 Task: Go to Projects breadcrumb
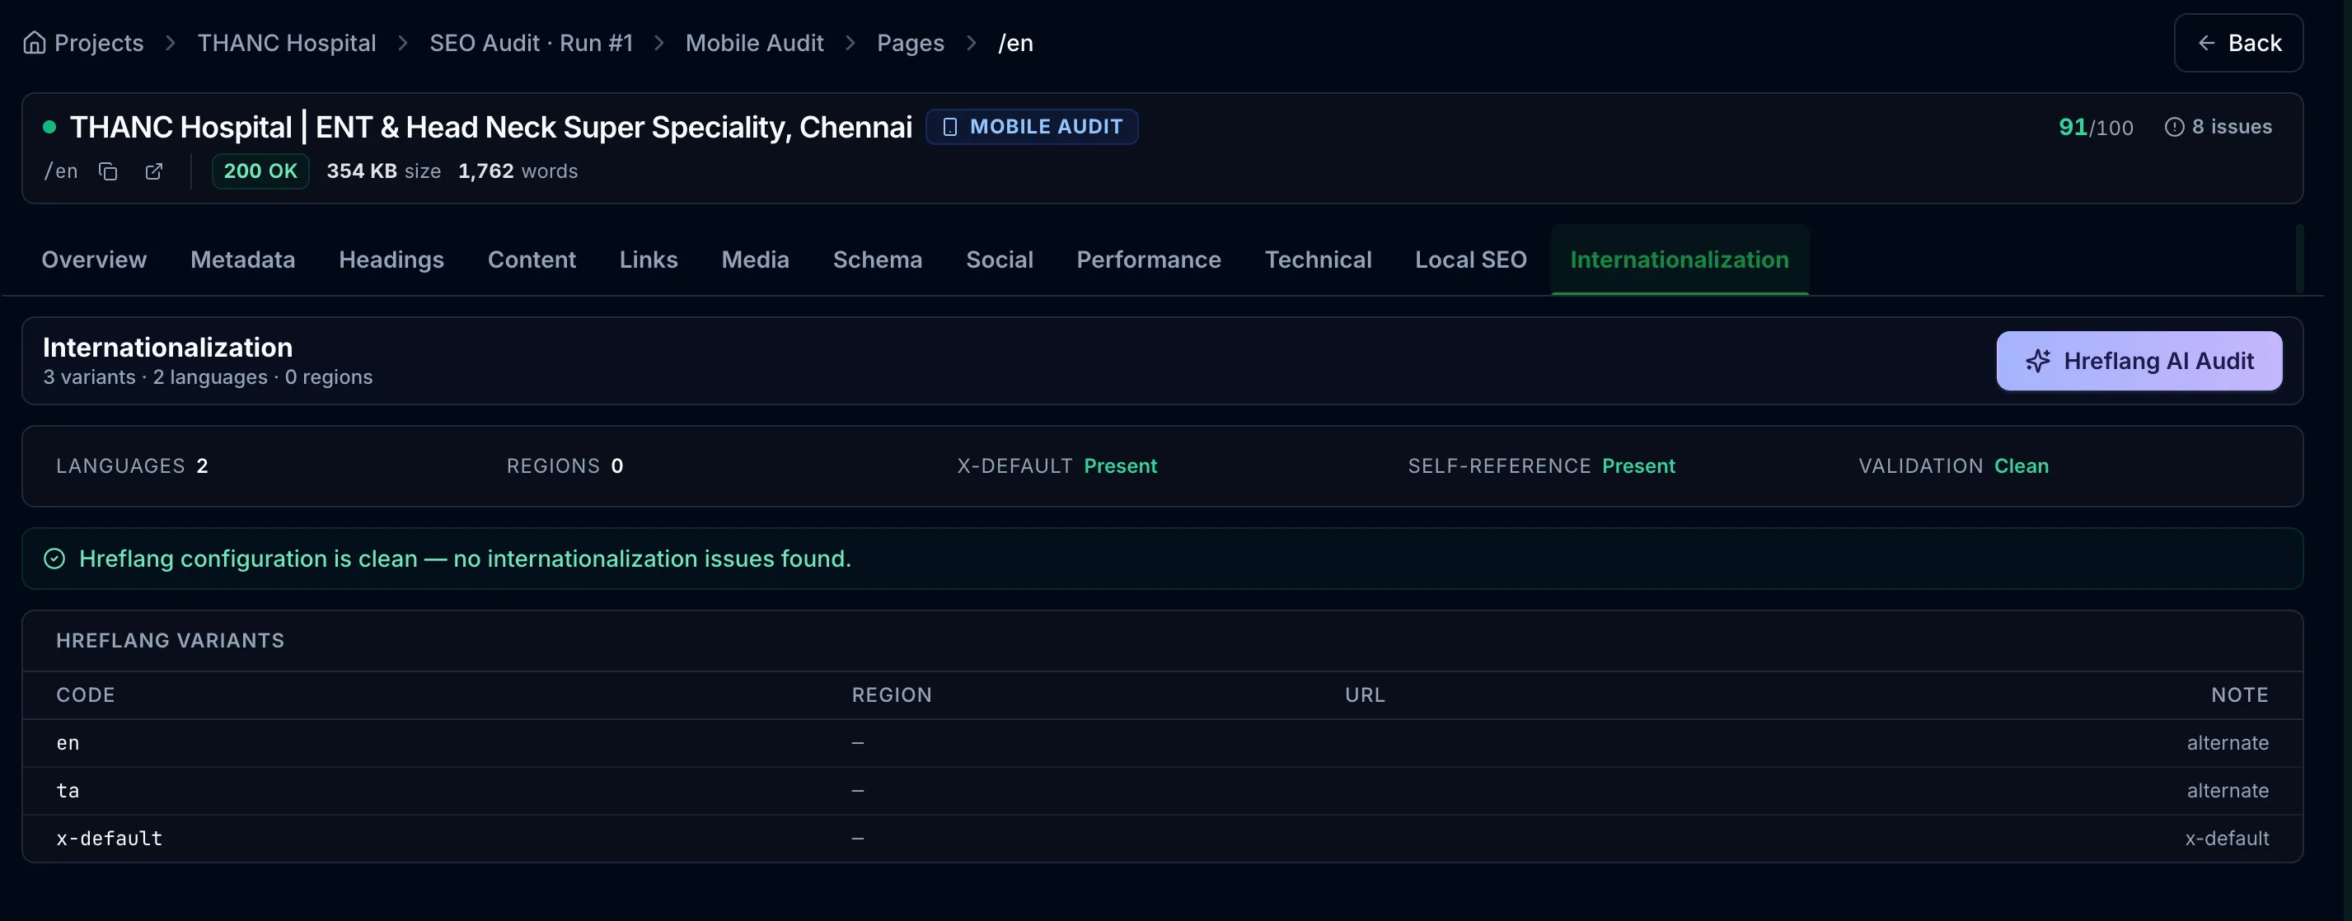(99, 43)
